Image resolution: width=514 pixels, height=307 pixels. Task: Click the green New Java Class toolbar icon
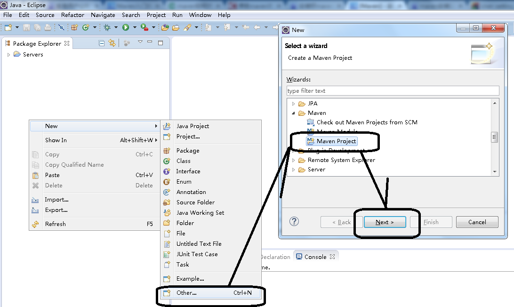pos(86,28)
